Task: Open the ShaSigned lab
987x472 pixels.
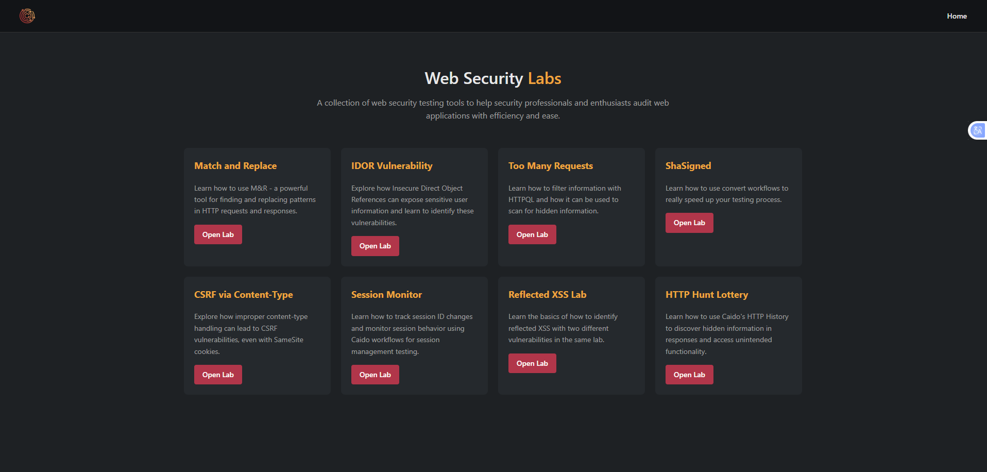Action: tap(689, 223)
